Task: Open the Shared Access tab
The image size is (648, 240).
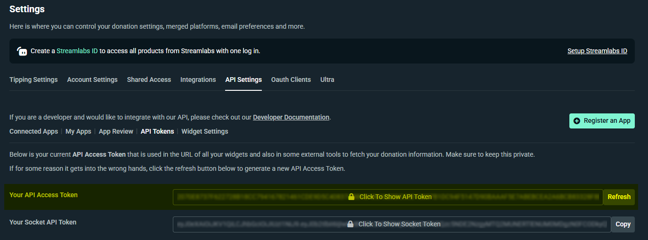Action: tap(149, 80)
